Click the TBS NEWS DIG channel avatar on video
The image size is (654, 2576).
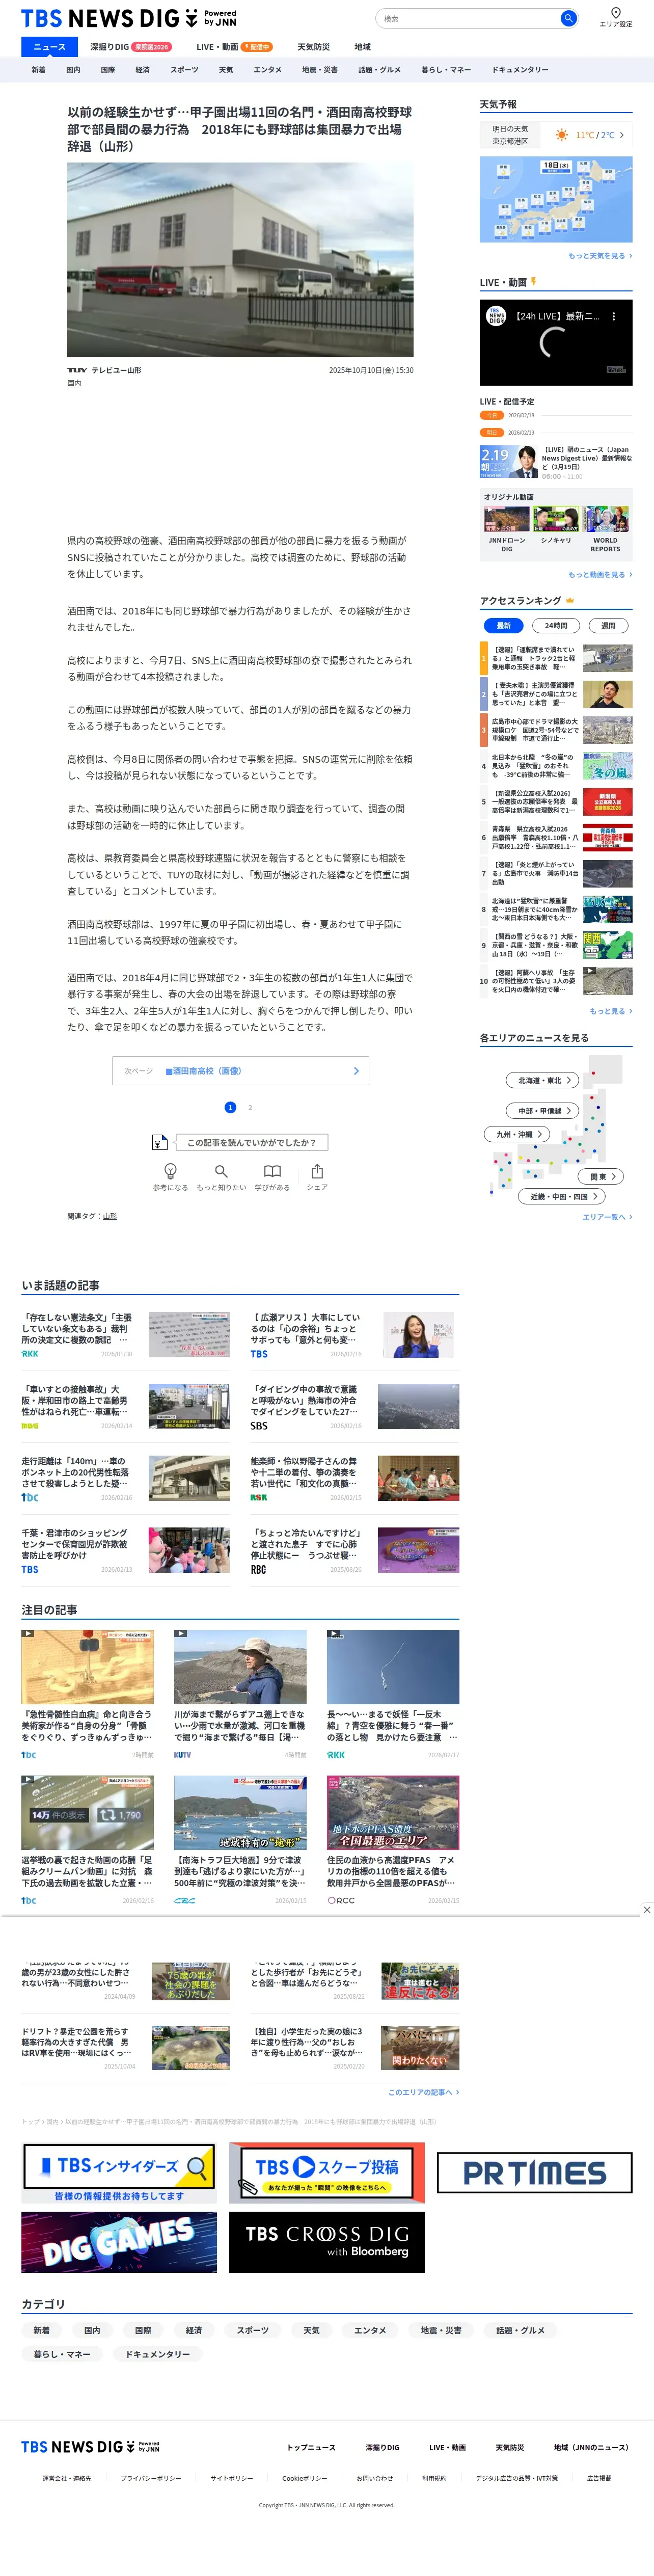(x=496, y=316)
